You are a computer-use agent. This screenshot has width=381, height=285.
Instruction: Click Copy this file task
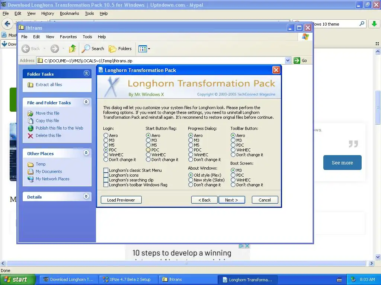click(x=47, y=121)
